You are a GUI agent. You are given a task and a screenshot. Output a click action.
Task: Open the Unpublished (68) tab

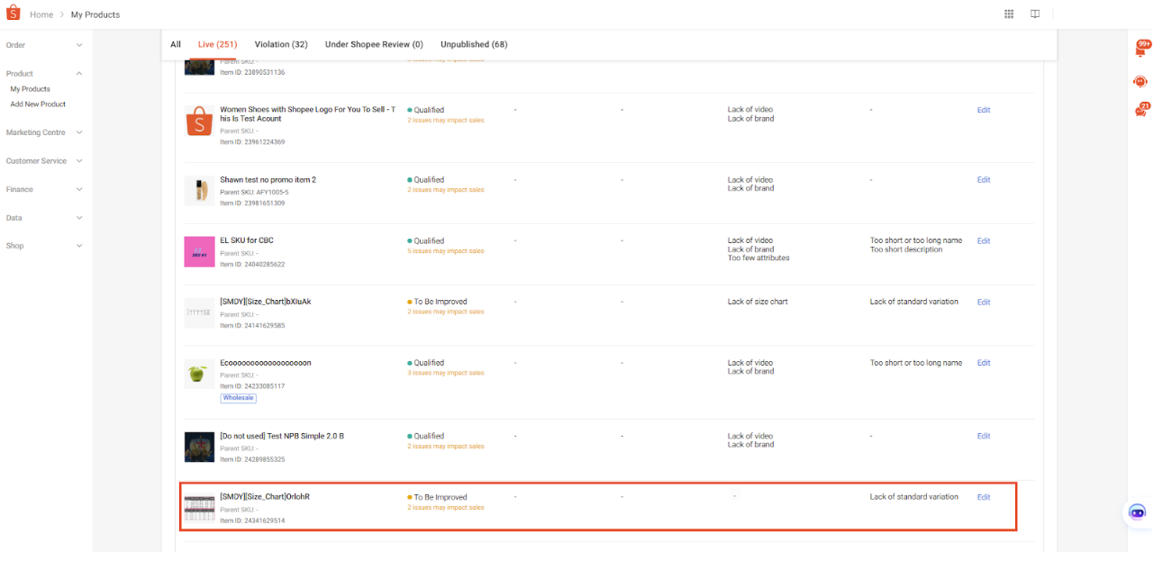[474, 44]
